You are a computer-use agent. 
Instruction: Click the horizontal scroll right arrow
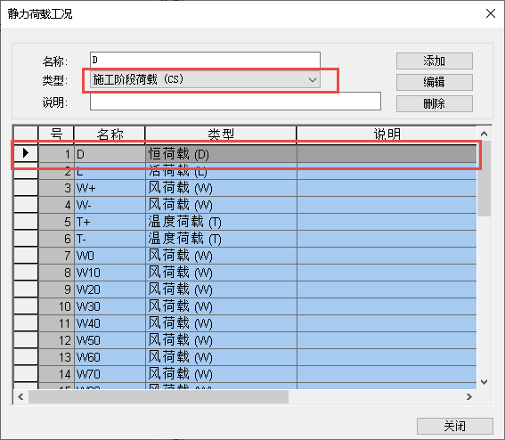click(x=469, y=397)
